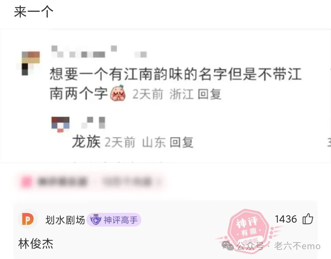Open the pixelated avatar of the replier
The width and height of the screenshot is (331, 259).
(x=60, y=124)
